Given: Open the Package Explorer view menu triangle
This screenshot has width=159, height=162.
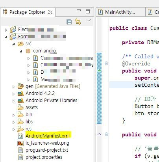Looking at the screenshot, I should [89, 20].
